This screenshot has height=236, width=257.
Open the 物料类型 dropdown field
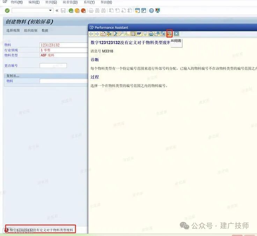click(64, 55)
